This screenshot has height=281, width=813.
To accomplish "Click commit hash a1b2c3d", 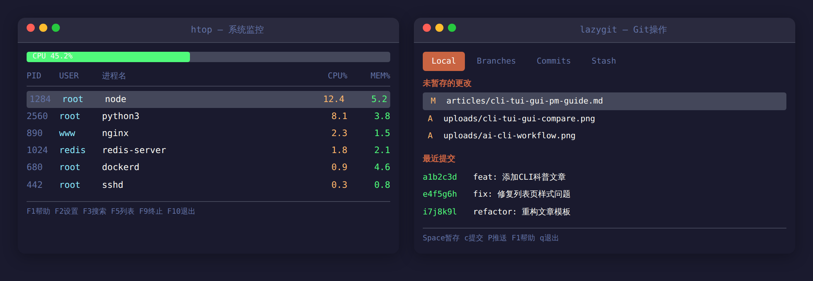I will (440, 177).
